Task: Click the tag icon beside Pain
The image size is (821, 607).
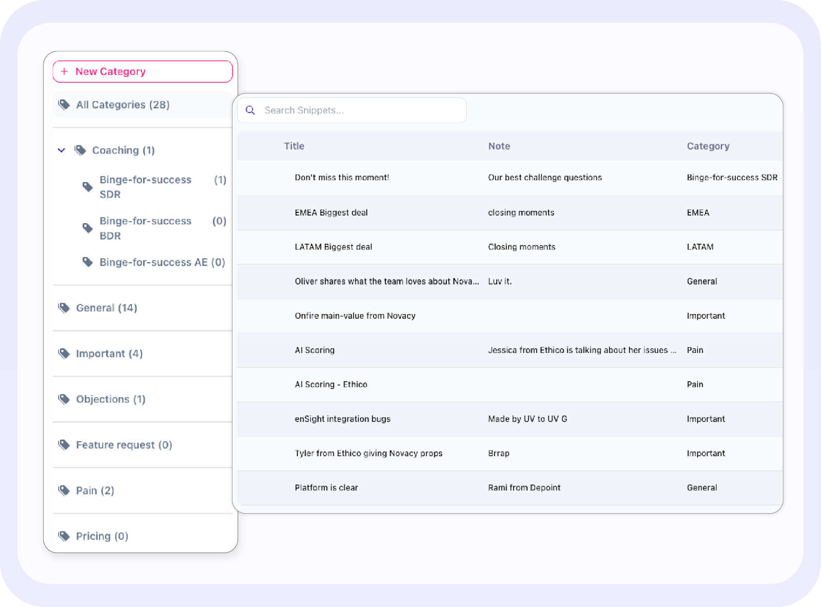Action: coord(64,491)
